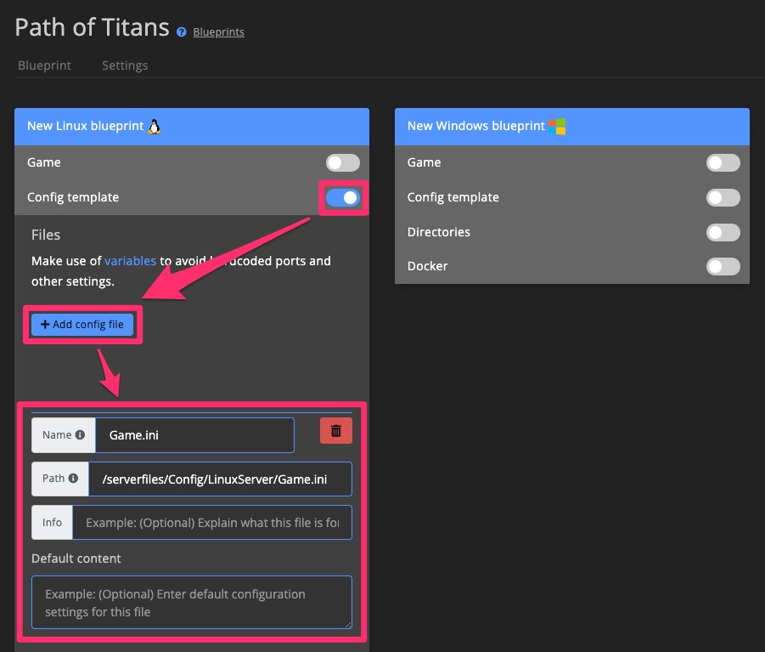
Task: Open the Blueprints link next to the page title
Action: tap(218, 31)
